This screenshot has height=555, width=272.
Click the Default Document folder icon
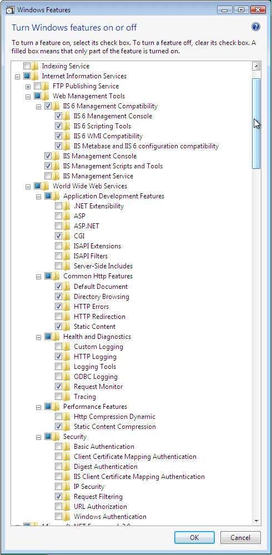pos(67,287)
